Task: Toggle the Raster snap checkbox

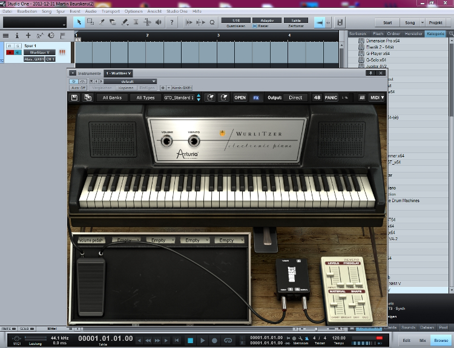Action: pyautogui.click(x=255, y=26)
